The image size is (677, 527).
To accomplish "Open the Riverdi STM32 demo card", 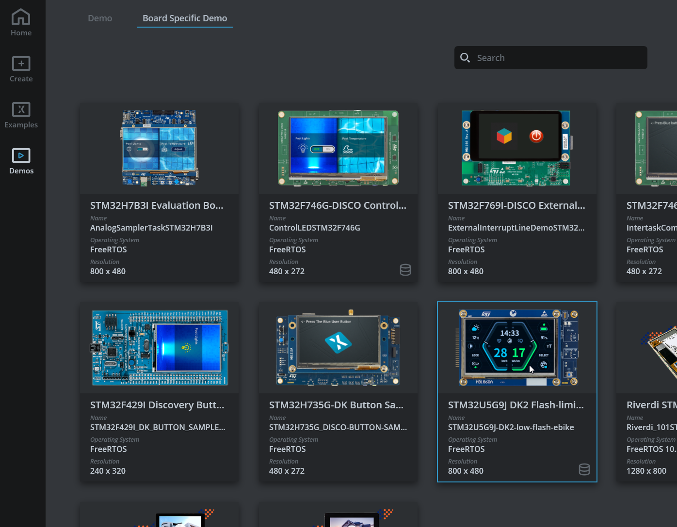I will point(650,392).
